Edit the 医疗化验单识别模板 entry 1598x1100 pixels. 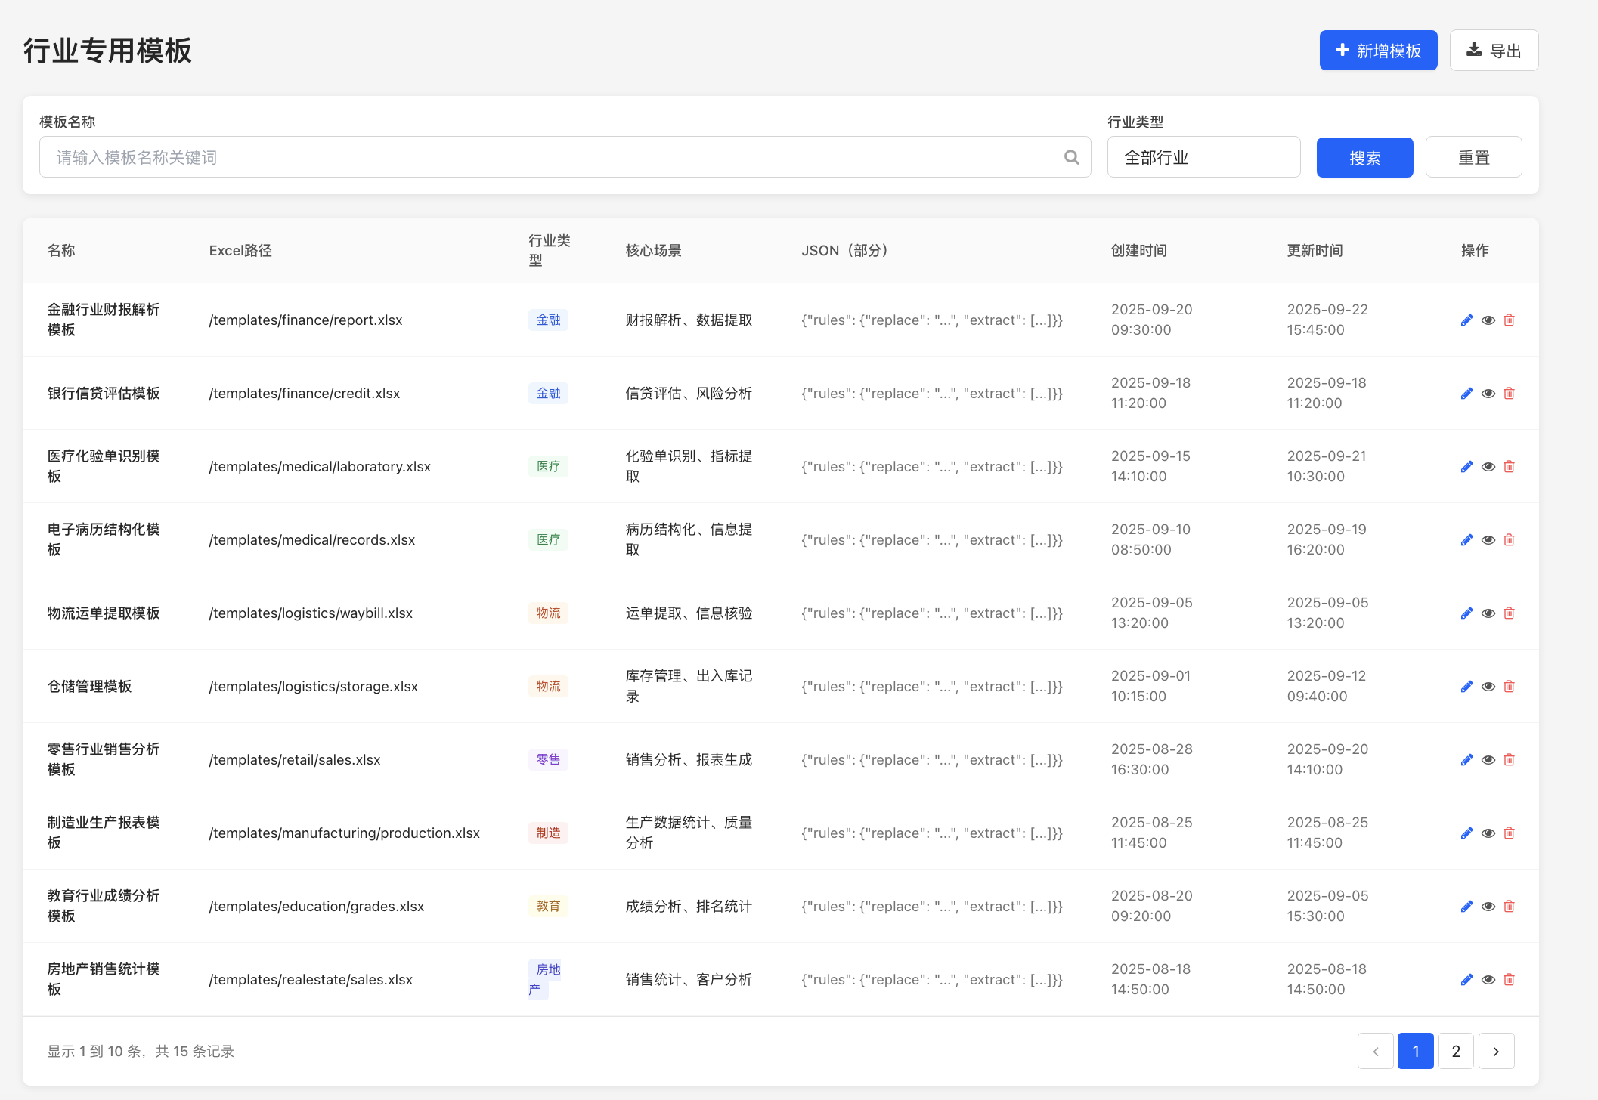coord(1466,467)
